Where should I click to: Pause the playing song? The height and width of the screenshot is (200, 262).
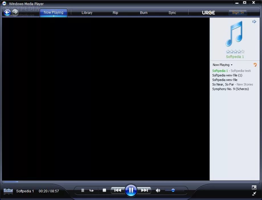point(131,190)
